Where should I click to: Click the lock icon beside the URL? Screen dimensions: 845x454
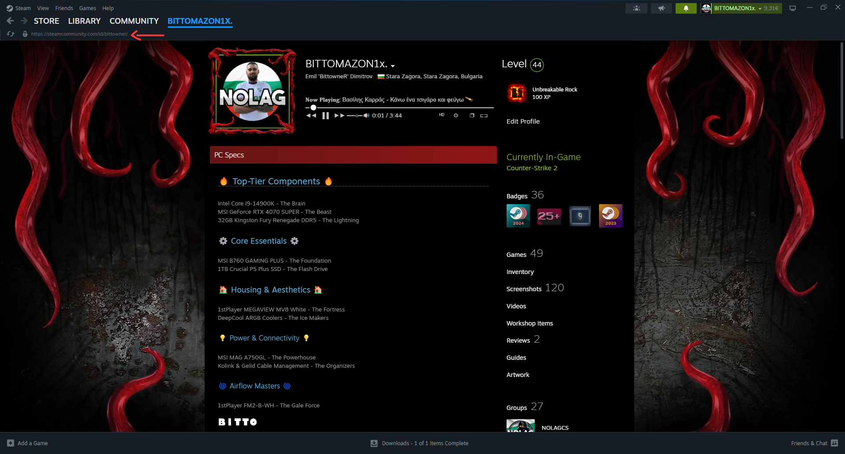[x=25, y=34]
